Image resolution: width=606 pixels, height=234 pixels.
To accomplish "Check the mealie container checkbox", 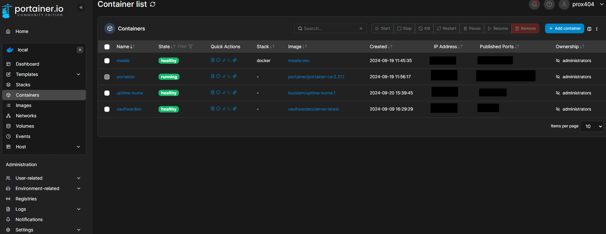I will pyautogui.click(x=107, y=61).
